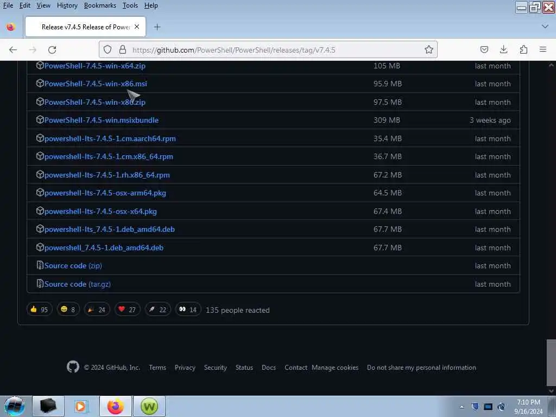Viewport: 556px width, 417px height.
Task: Open the Firefox taskbar icon
Action: tap(116, 406)
